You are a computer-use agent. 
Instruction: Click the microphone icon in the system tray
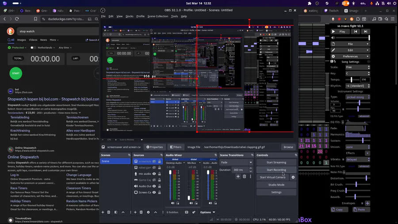pos(371,3)
